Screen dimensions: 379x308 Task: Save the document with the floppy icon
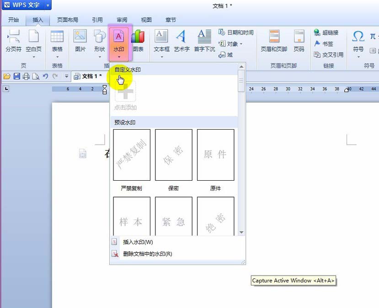tap(16, 77)
